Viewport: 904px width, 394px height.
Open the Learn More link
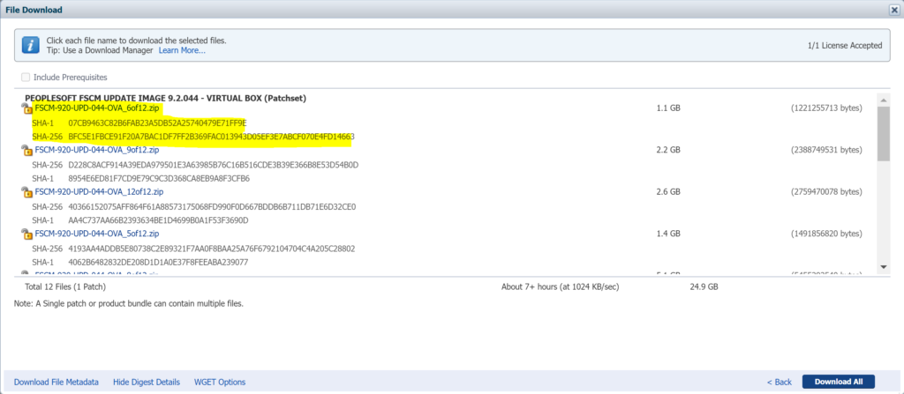[x=182, y=50]
